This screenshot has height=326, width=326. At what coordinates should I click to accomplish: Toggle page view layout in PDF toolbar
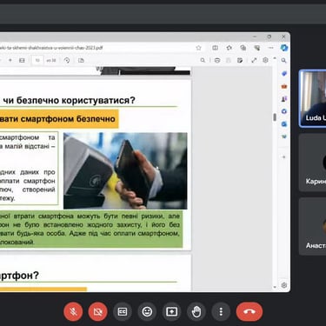click(x=81, y=60)
